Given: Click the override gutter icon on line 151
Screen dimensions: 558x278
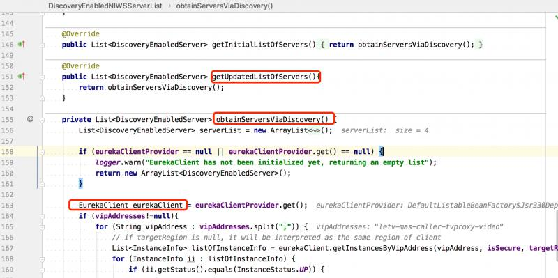Looking at the screenshot, I should click(21, 77).
